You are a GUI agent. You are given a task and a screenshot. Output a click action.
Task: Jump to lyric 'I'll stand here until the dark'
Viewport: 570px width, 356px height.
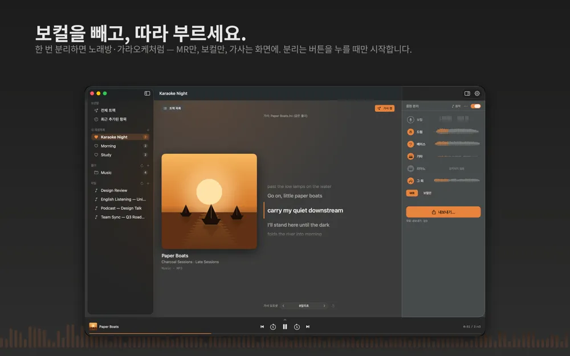pyautogui.click(x=299, y=225)
